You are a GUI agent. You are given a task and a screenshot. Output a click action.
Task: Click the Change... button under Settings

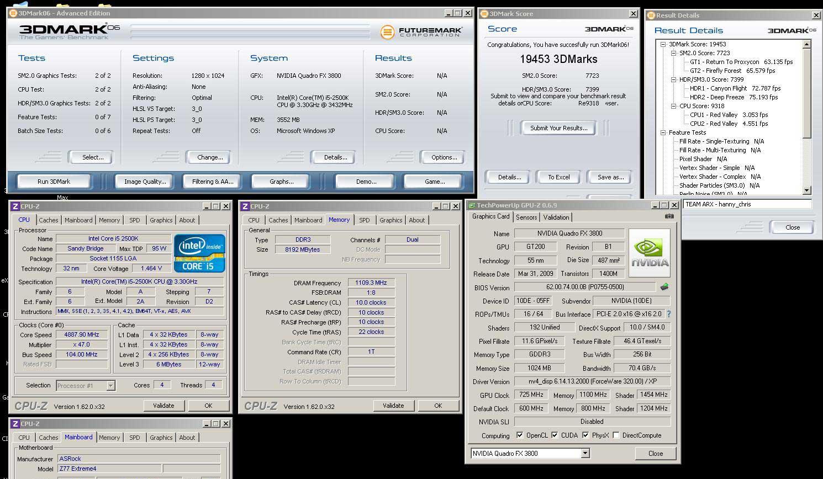click(x=210, y=157)
